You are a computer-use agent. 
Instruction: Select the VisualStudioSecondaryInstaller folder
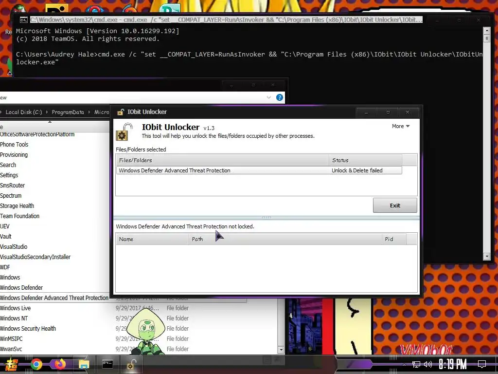tap(35, 257)
